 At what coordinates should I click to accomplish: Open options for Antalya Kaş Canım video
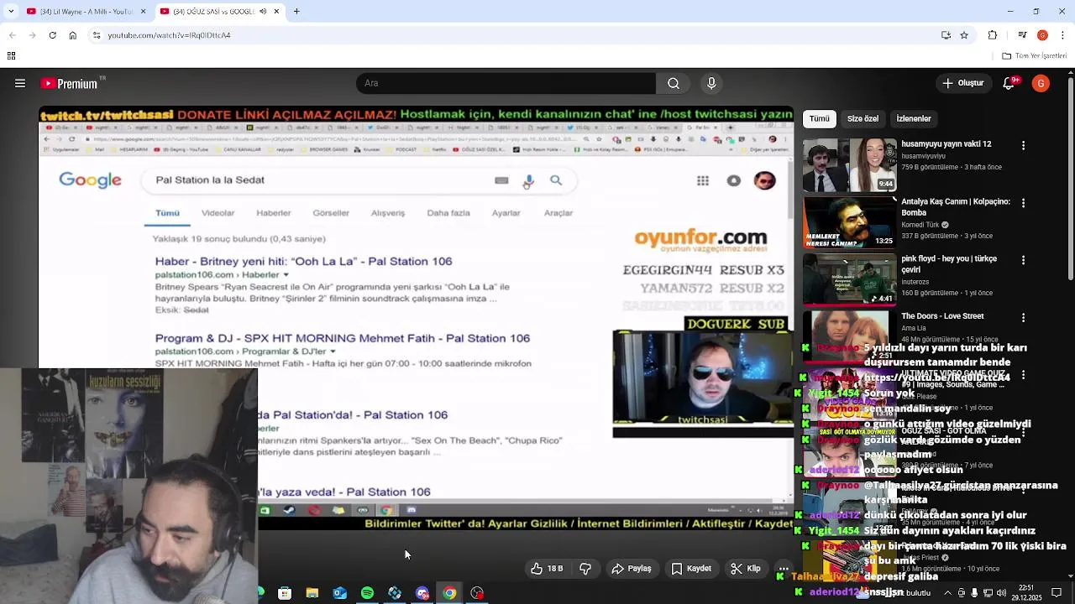[1023, 203]
